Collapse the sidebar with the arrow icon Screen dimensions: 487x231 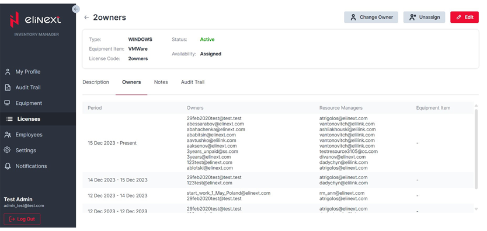[x=76, y=9]
